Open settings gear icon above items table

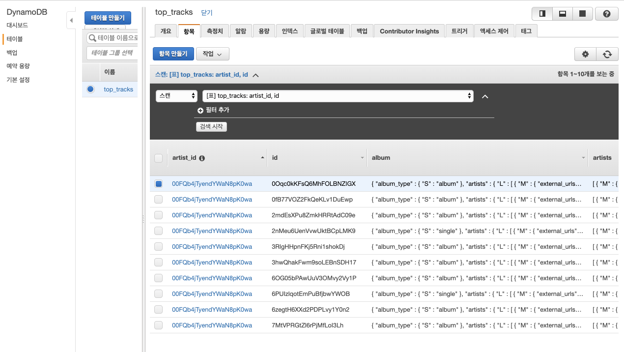pyautogui.click(x=585, y=54)
